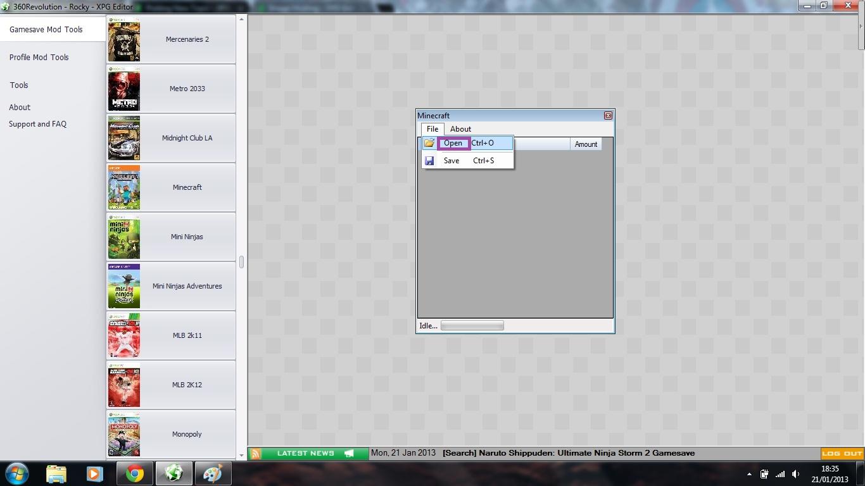The image size is (865, 486).
Task: Launch Paint from the taskbar
Action: pos(213,473)
